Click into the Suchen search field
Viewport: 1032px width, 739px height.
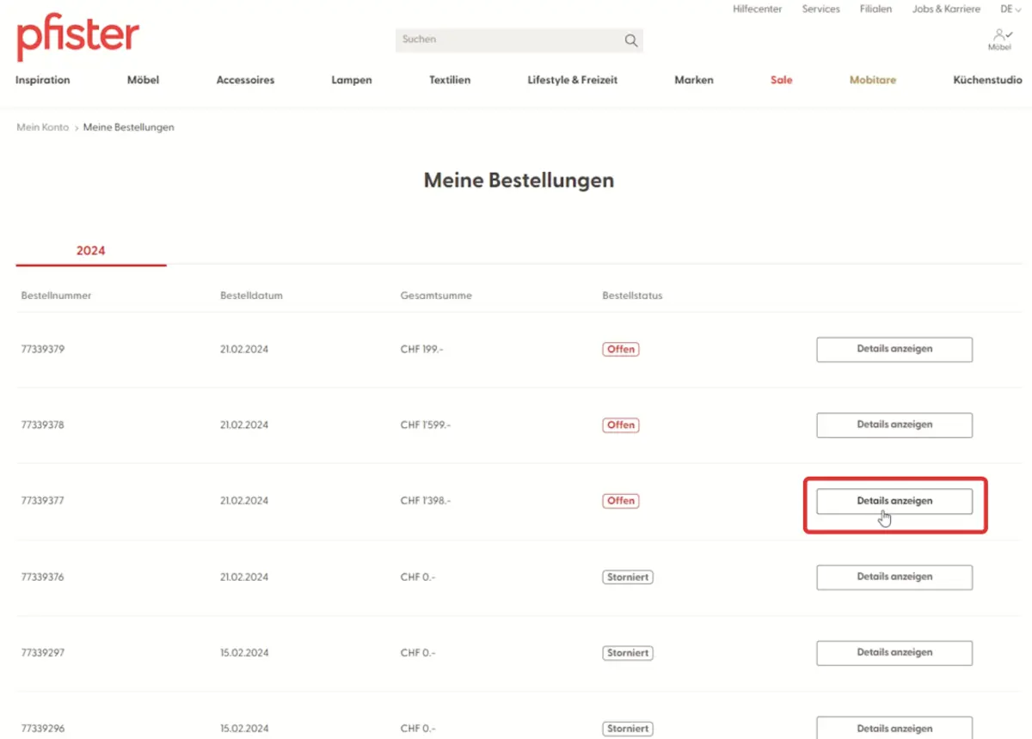pos(507,40)
